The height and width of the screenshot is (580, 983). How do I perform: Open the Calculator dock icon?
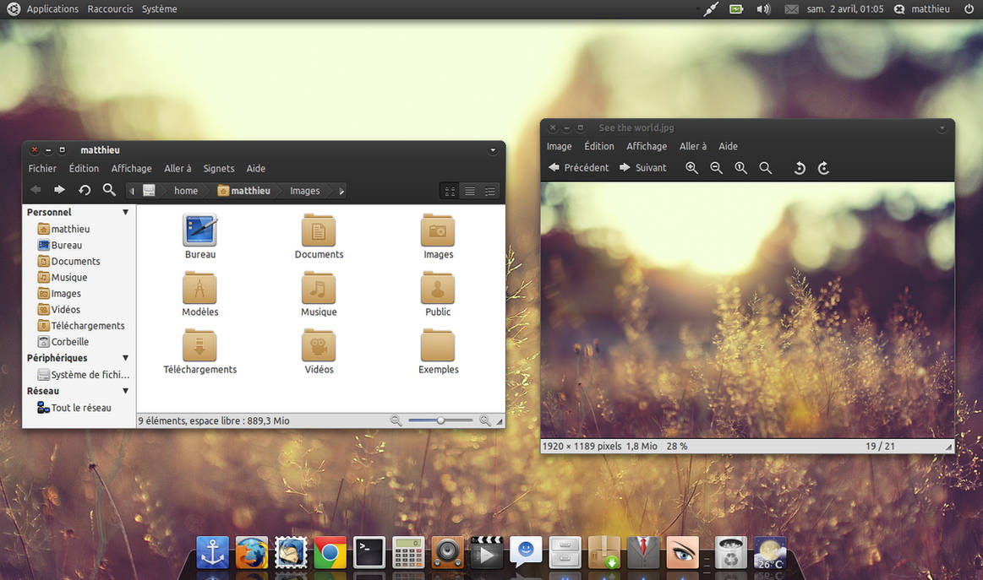pos(408,552)
